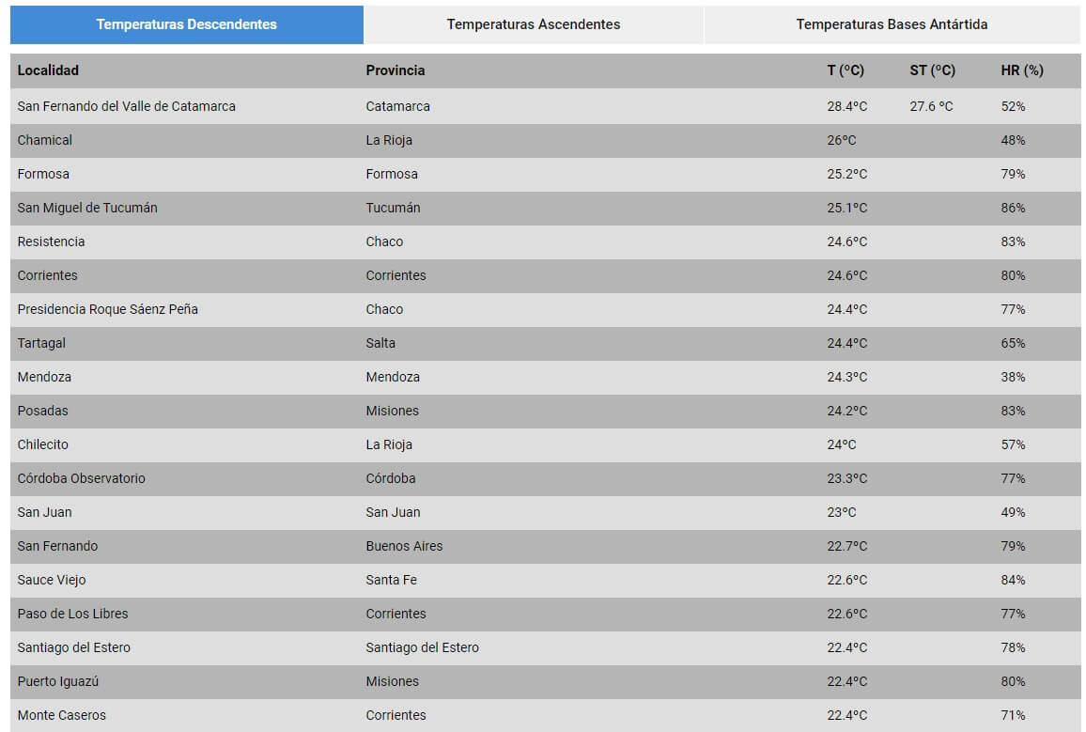Select the San Miguel de Tucumán locality
The image size is (1086, 732).
87,208
